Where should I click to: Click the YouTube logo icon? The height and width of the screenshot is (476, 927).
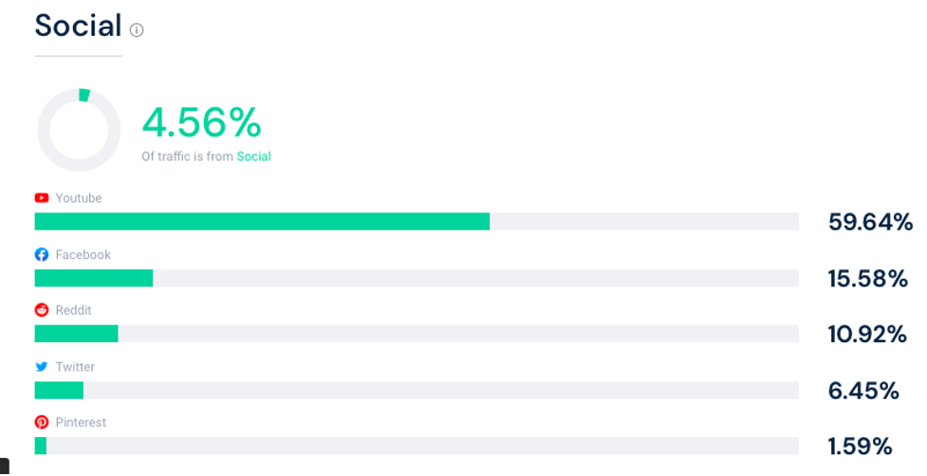click(x=42, y=198)
